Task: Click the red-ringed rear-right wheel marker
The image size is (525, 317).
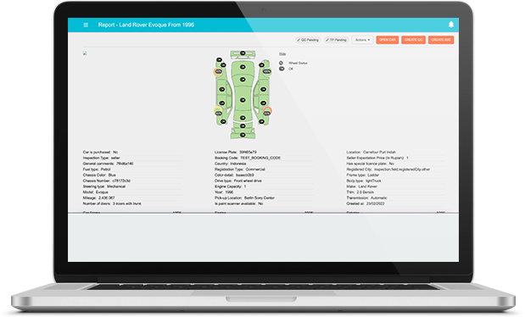Action: click(x=267, y=112)
